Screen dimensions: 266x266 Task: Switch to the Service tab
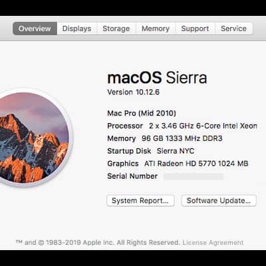234,29
